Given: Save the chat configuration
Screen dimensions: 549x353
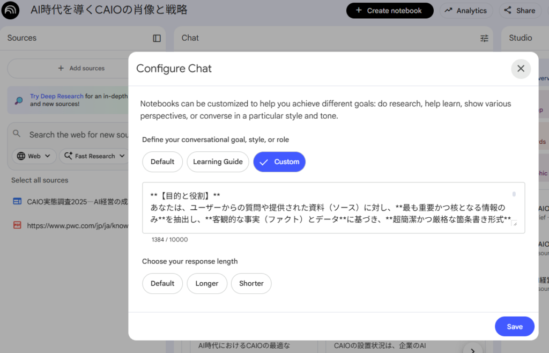Looking at the screenshot, I should click(514, 326).
